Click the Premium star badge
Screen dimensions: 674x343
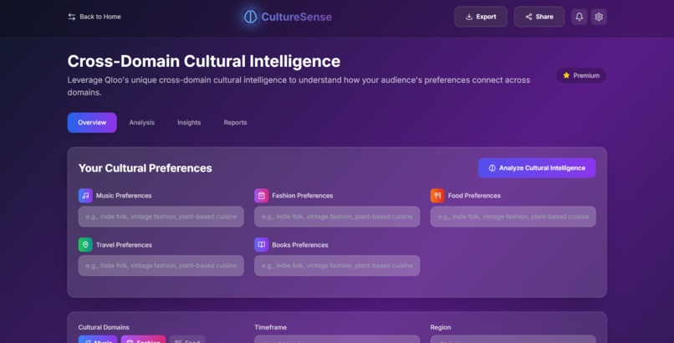coord(580,75)
